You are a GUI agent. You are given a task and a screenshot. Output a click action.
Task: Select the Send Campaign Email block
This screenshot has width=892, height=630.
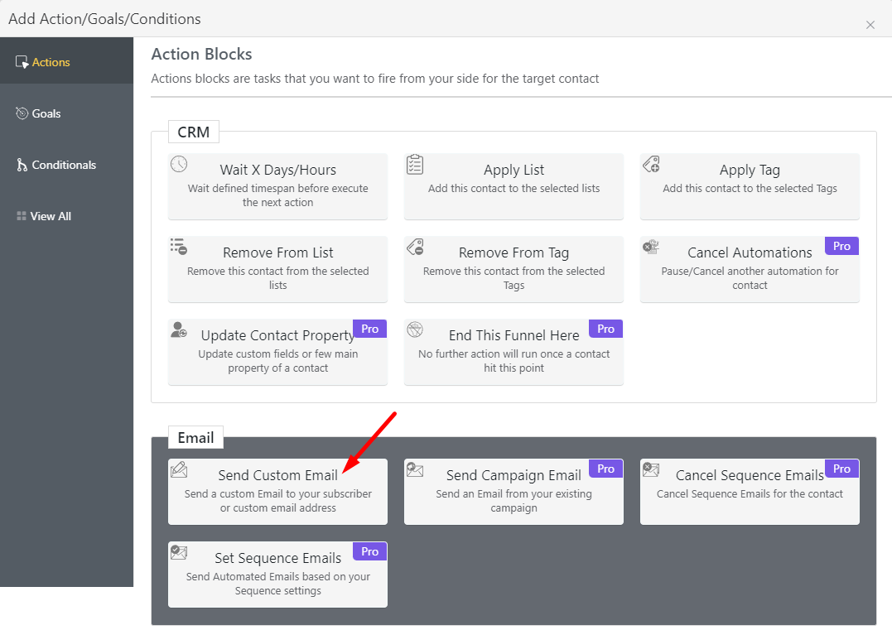pos(514,492)
